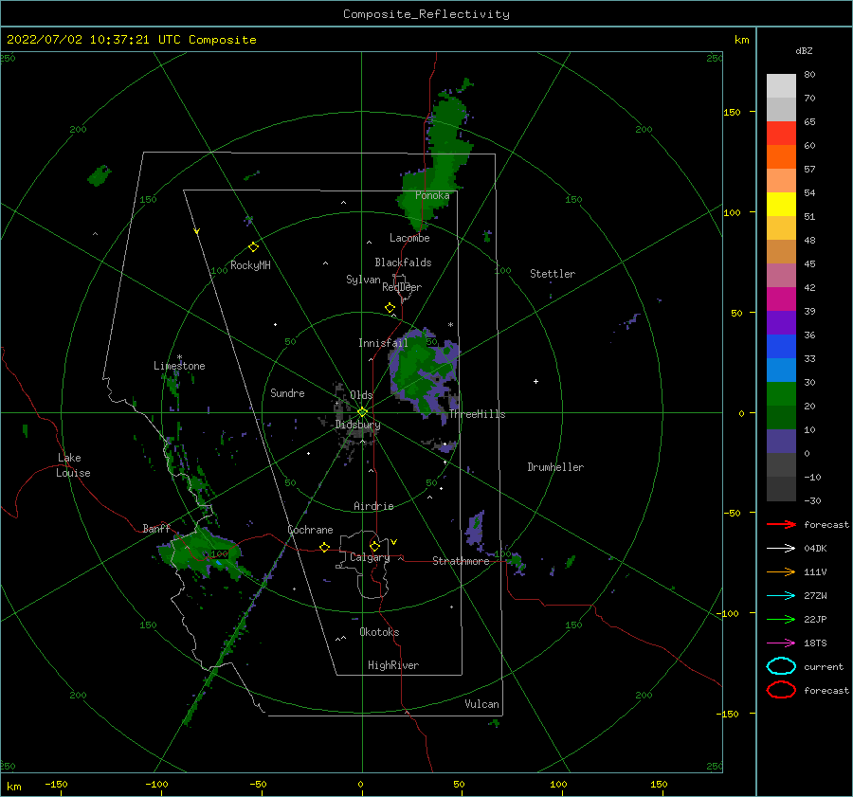Click the Lacombe city label
853x797 pixels.
pyautogui.click(x=409, y=238)
